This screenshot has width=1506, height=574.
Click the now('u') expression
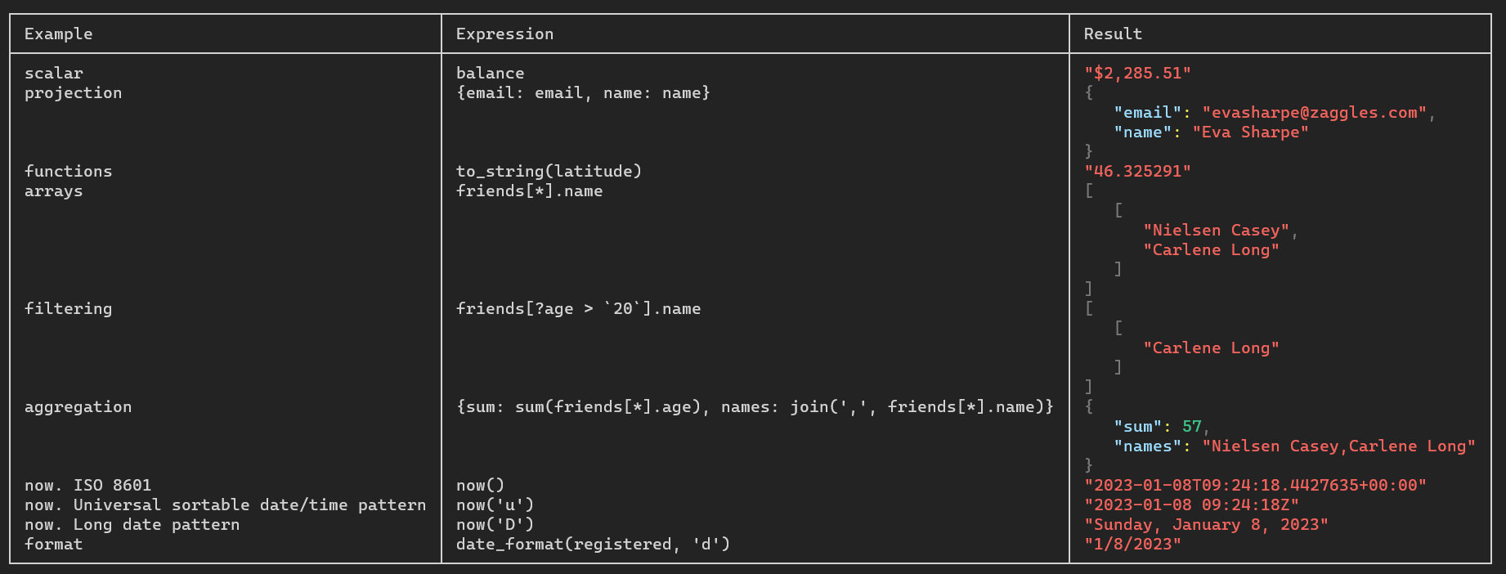(x=495, y=504)
